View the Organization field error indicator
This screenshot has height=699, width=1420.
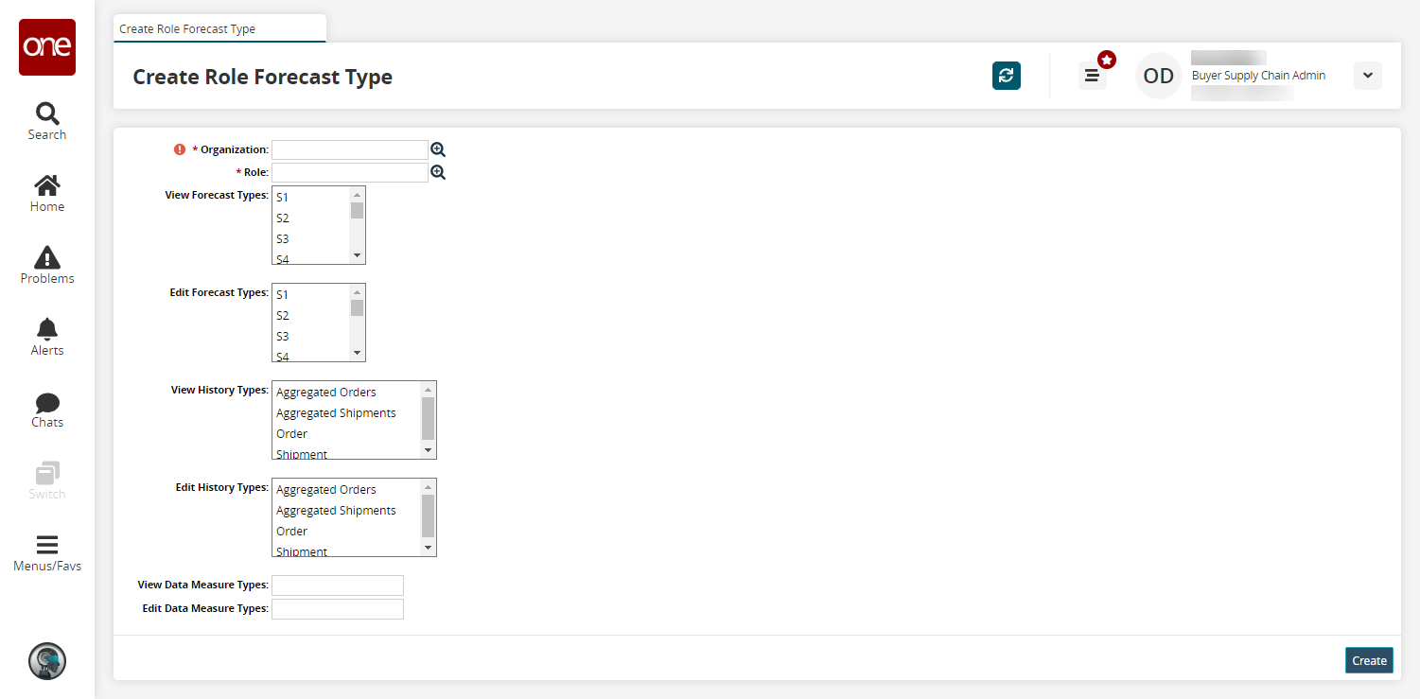point(180,149)
